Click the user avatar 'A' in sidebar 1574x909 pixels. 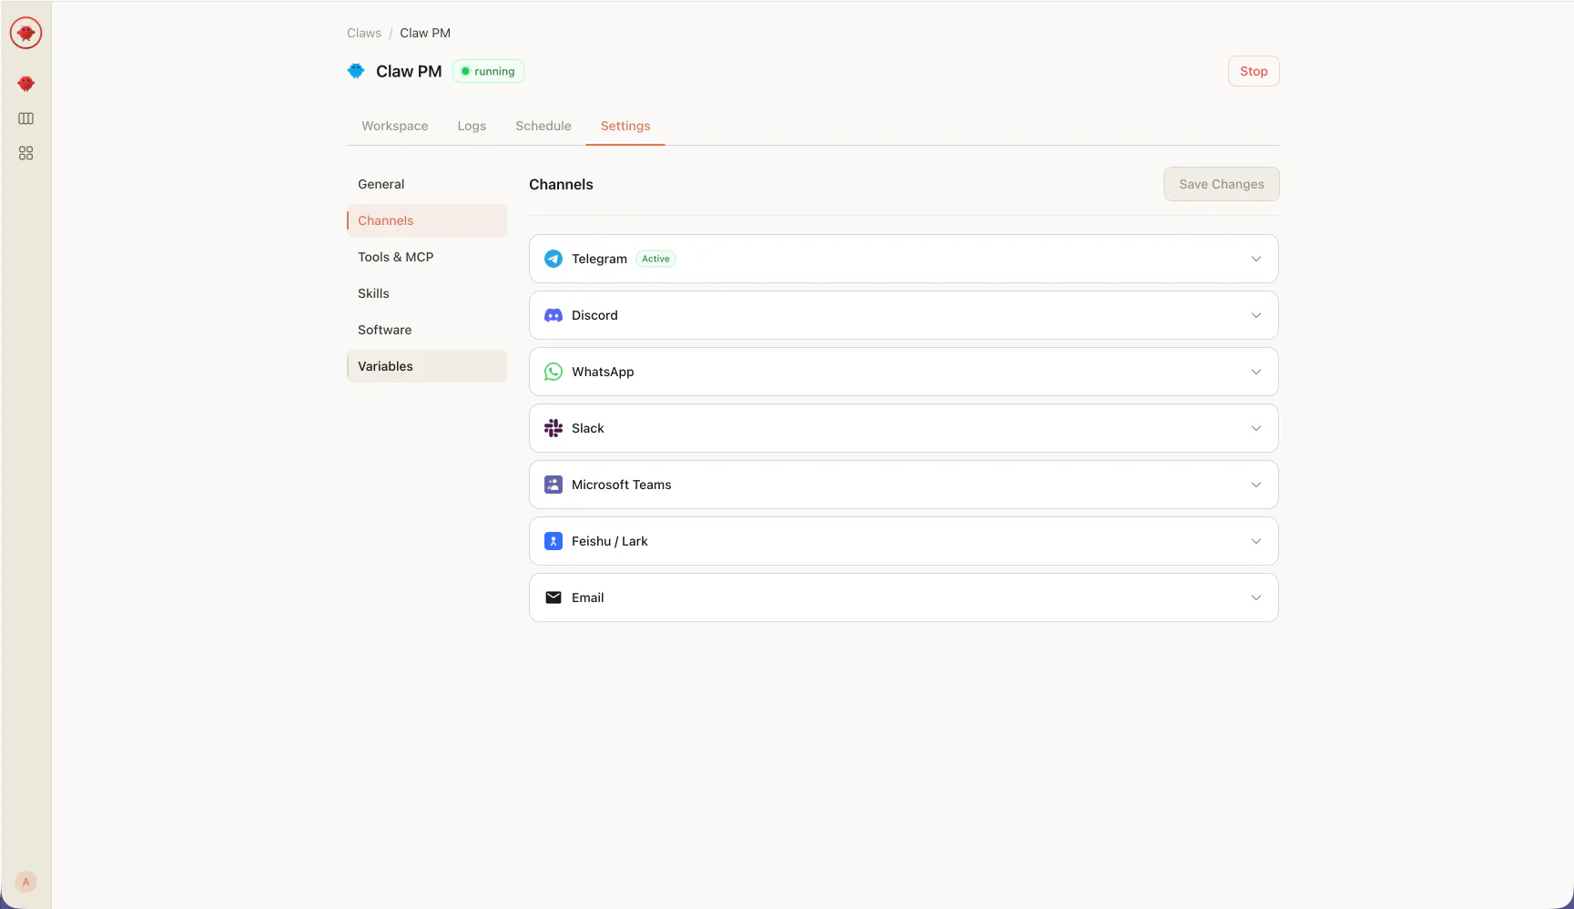tap(25, 882)
